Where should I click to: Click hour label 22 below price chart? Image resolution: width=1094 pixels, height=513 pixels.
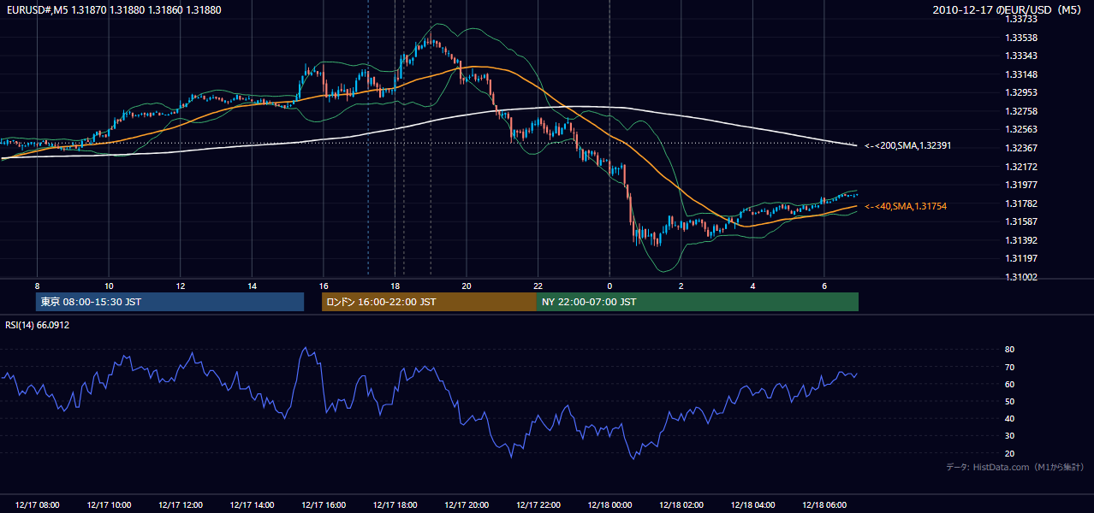coord(538,286)
